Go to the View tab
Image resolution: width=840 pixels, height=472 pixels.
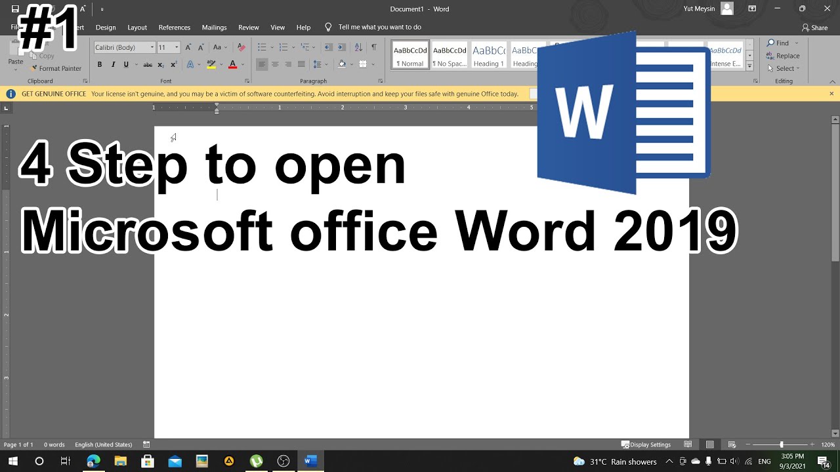[x=278, y=28]
